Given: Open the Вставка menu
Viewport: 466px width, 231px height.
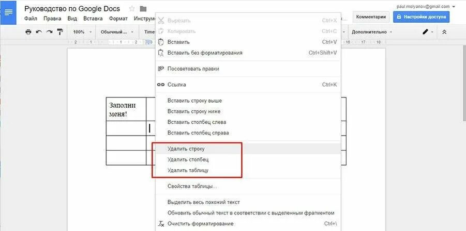Looking at the screenshot, I should [x=93, y=19].
